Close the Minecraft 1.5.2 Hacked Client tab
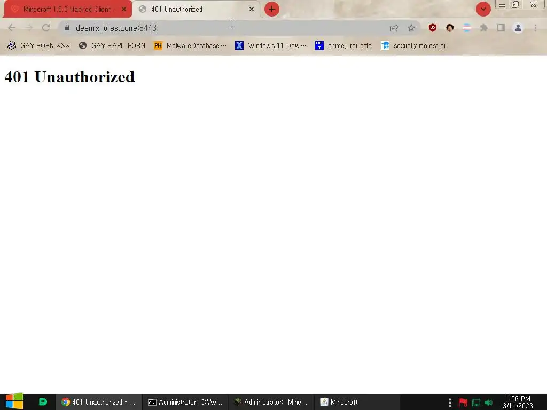547x410 pixels. [124, 10]
